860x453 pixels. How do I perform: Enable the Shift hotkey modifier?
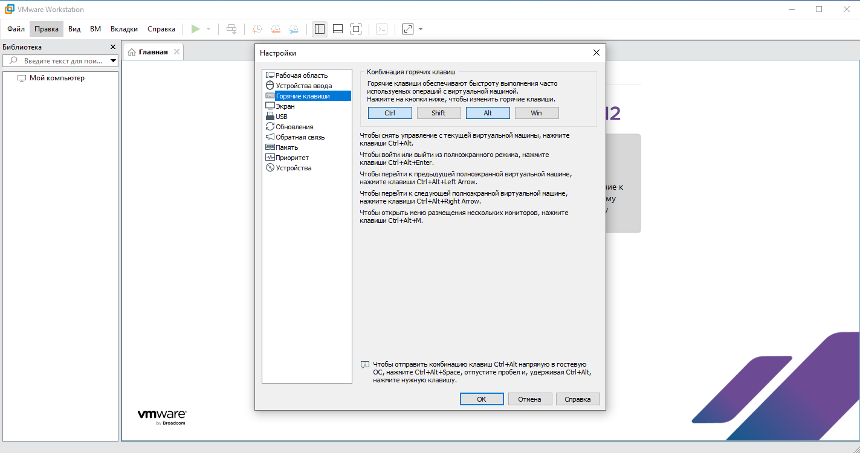(x=439, y=113)
